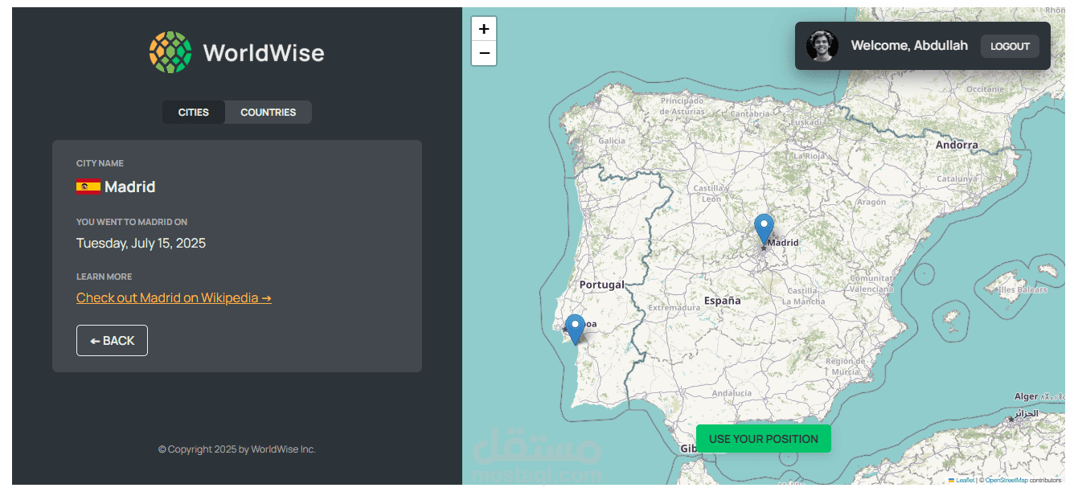Click the Portugal label on the map

tap(601, 285)
